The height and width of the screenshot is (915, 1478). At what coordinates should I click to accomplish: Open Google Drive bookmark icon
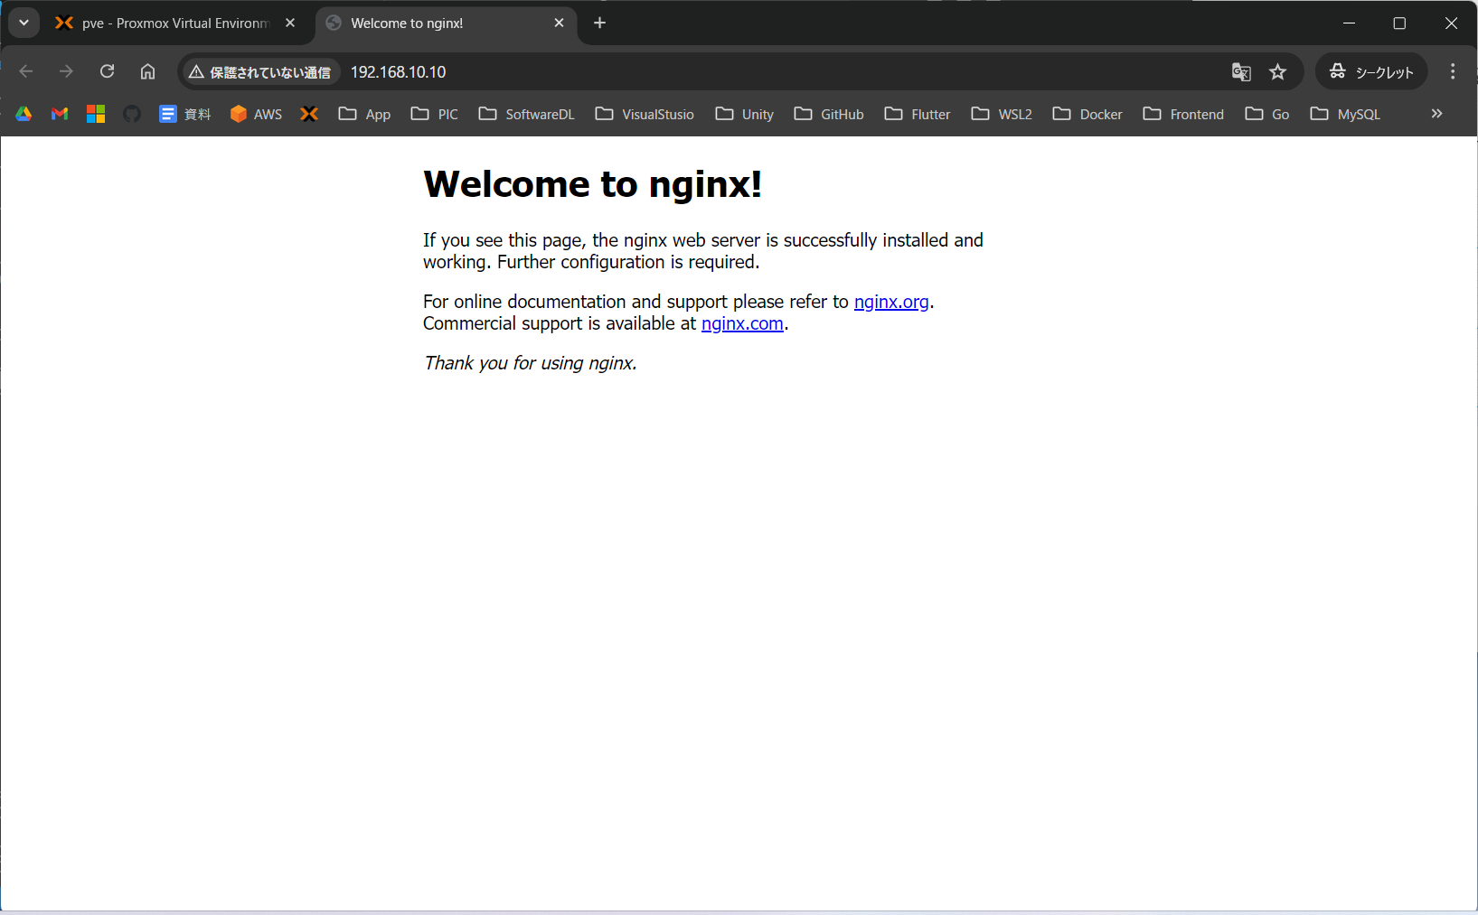pos(24,114)
